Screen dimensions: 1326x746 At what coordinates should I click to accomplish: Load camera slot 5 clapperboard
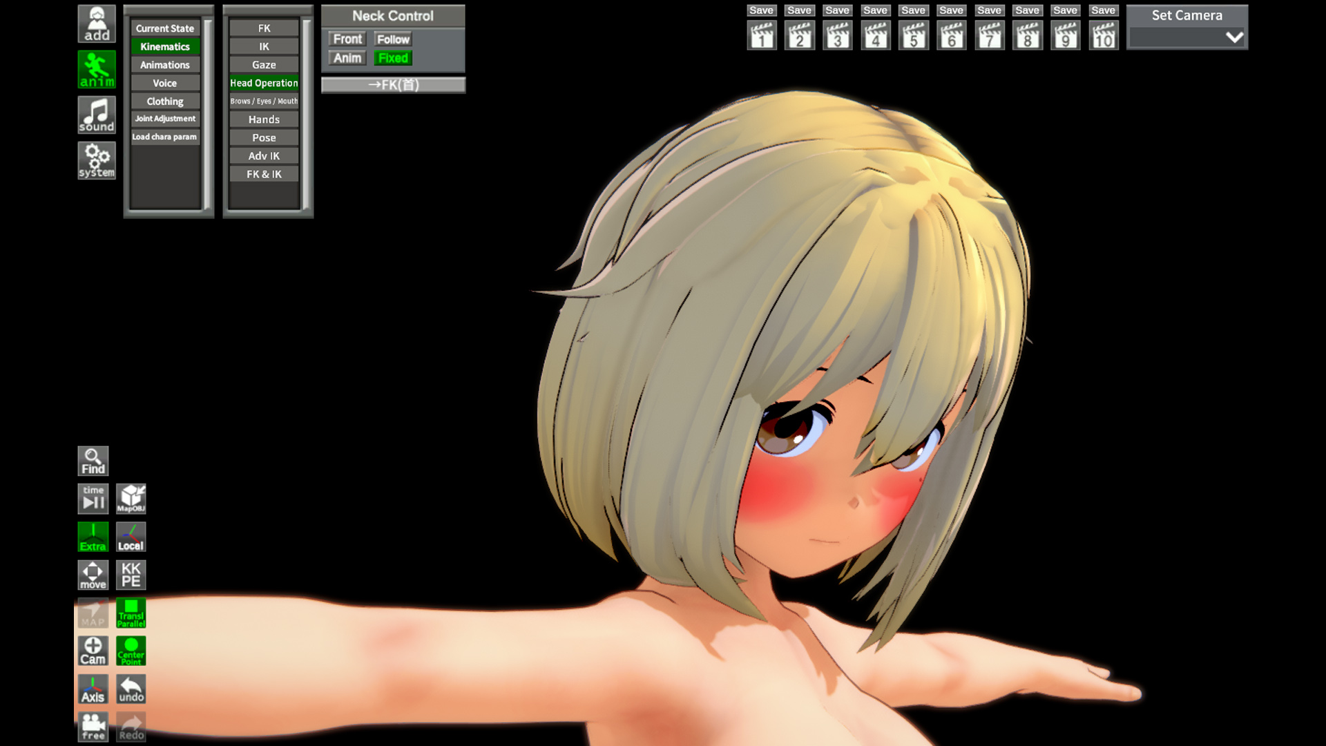pyautogui.click(x=913, y=36)
